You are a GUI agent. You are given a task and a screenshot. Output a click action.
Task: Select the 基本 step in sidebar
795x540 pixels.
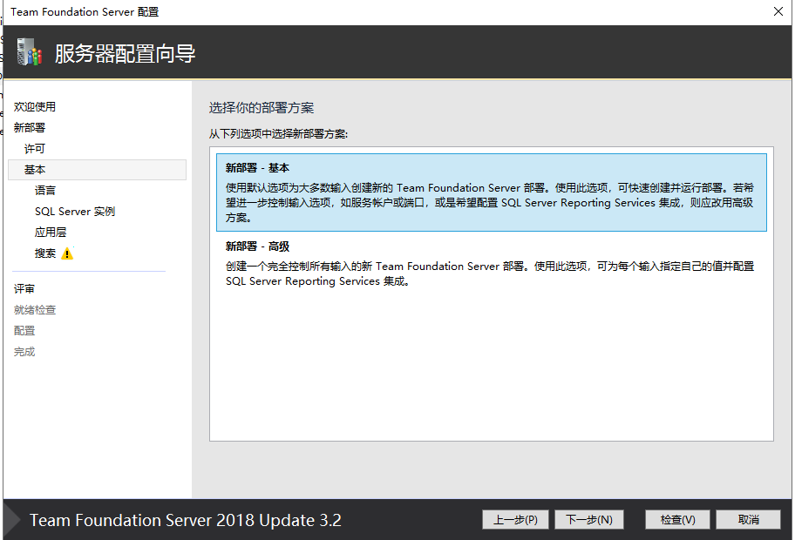[x=98, y=170]
